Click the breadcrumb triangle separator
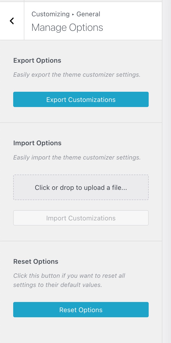The width and height of the screenshot is (171, 343). [73, 15]
